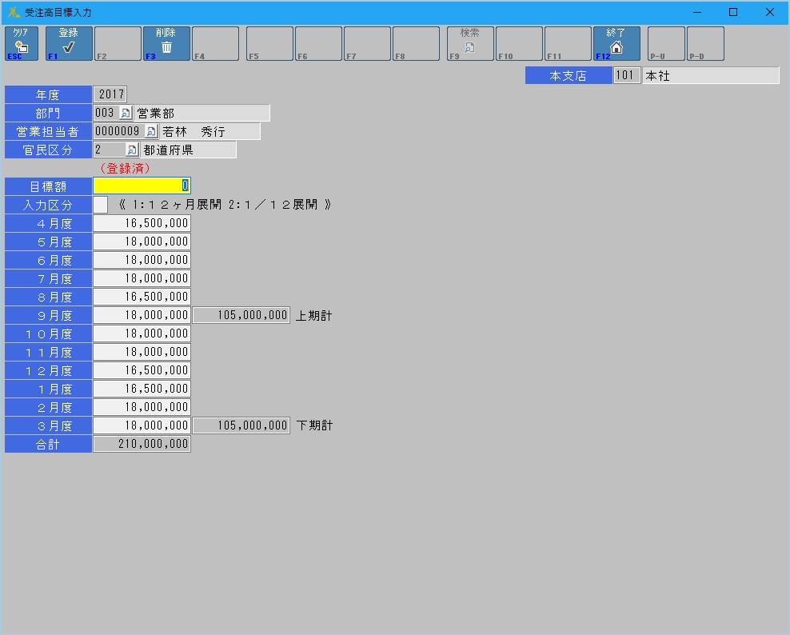Click the 年度 2017 year field

pos(110,95)
